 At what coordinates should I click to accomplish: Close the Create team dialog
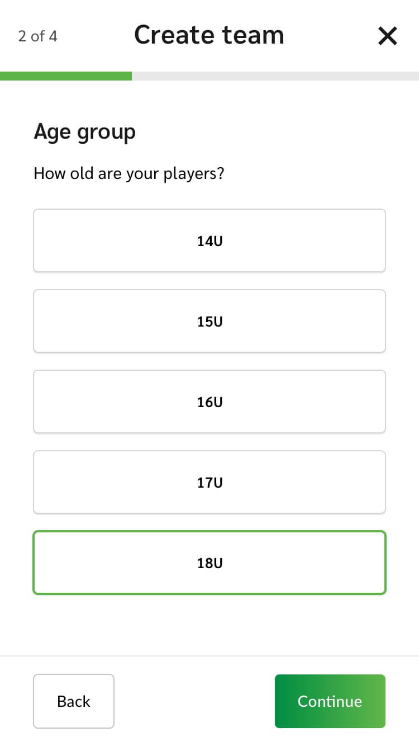387,36
